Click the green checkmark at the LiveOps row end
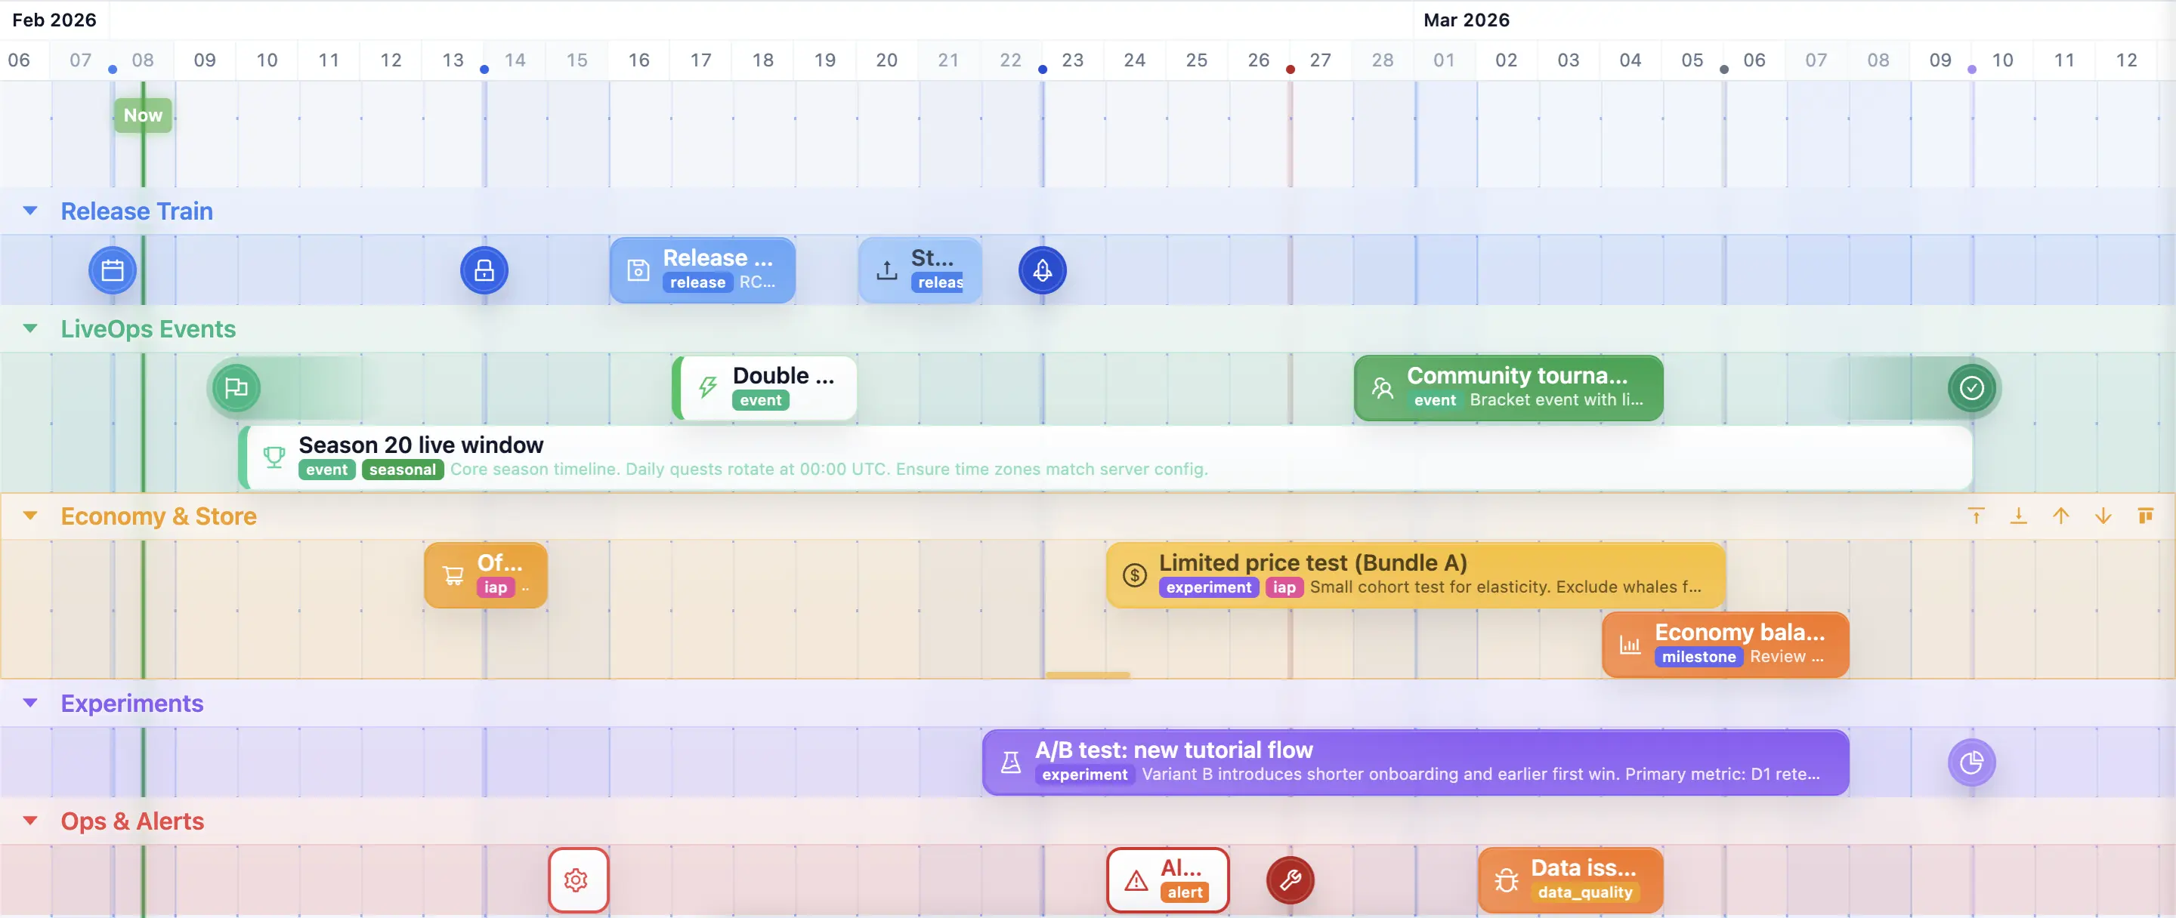Screen dimensions: 2176x918 [1970, 387]
